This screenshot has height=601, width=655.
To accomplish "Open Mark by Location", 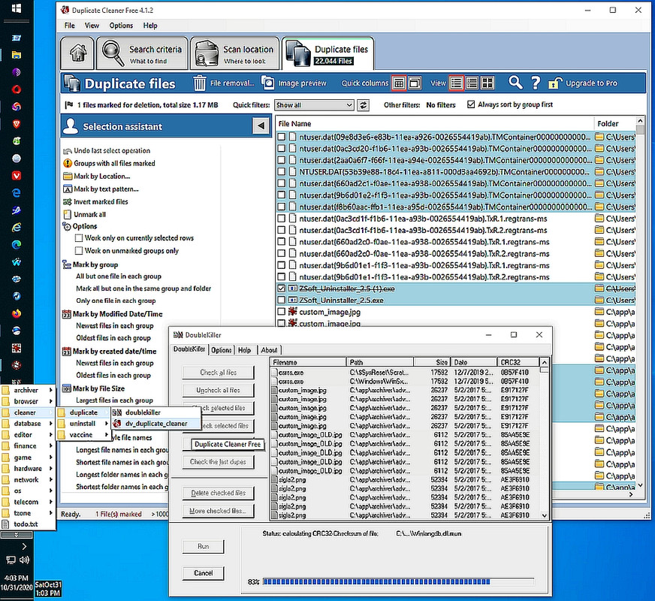I will [x=101, y=177].
